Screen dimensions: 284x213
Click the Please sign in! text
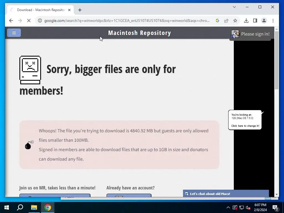pos(255,34)
